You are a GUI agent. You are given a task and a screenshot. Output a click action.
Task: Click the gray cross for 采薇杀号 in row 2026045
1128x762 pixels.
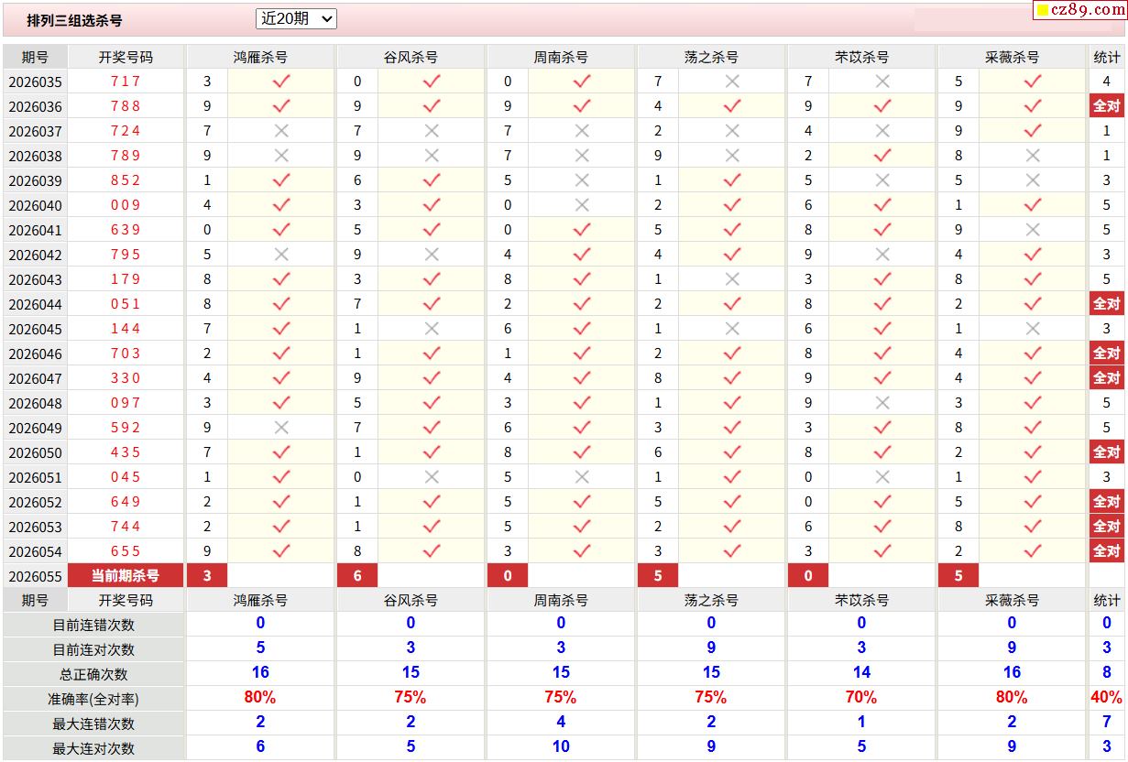pyautogui.click(x=1033, y=329)
